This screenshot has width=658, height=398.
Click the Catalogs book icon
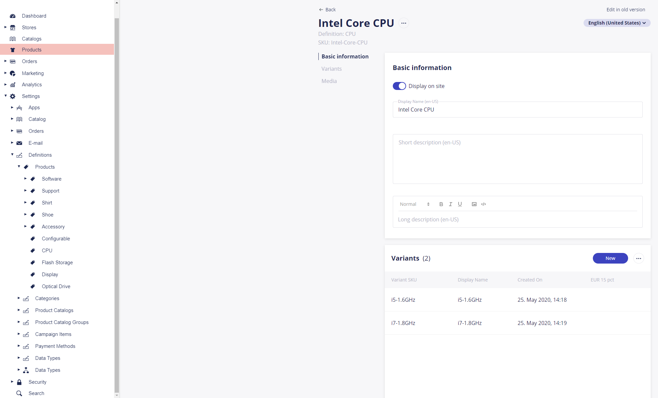pos(13,39)
